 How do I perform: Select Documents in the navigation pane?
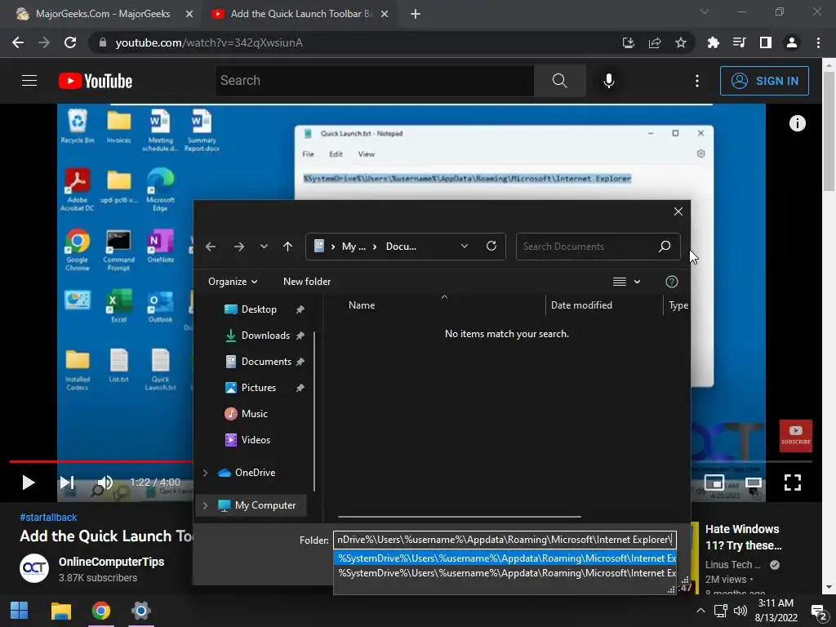point(266,362)
